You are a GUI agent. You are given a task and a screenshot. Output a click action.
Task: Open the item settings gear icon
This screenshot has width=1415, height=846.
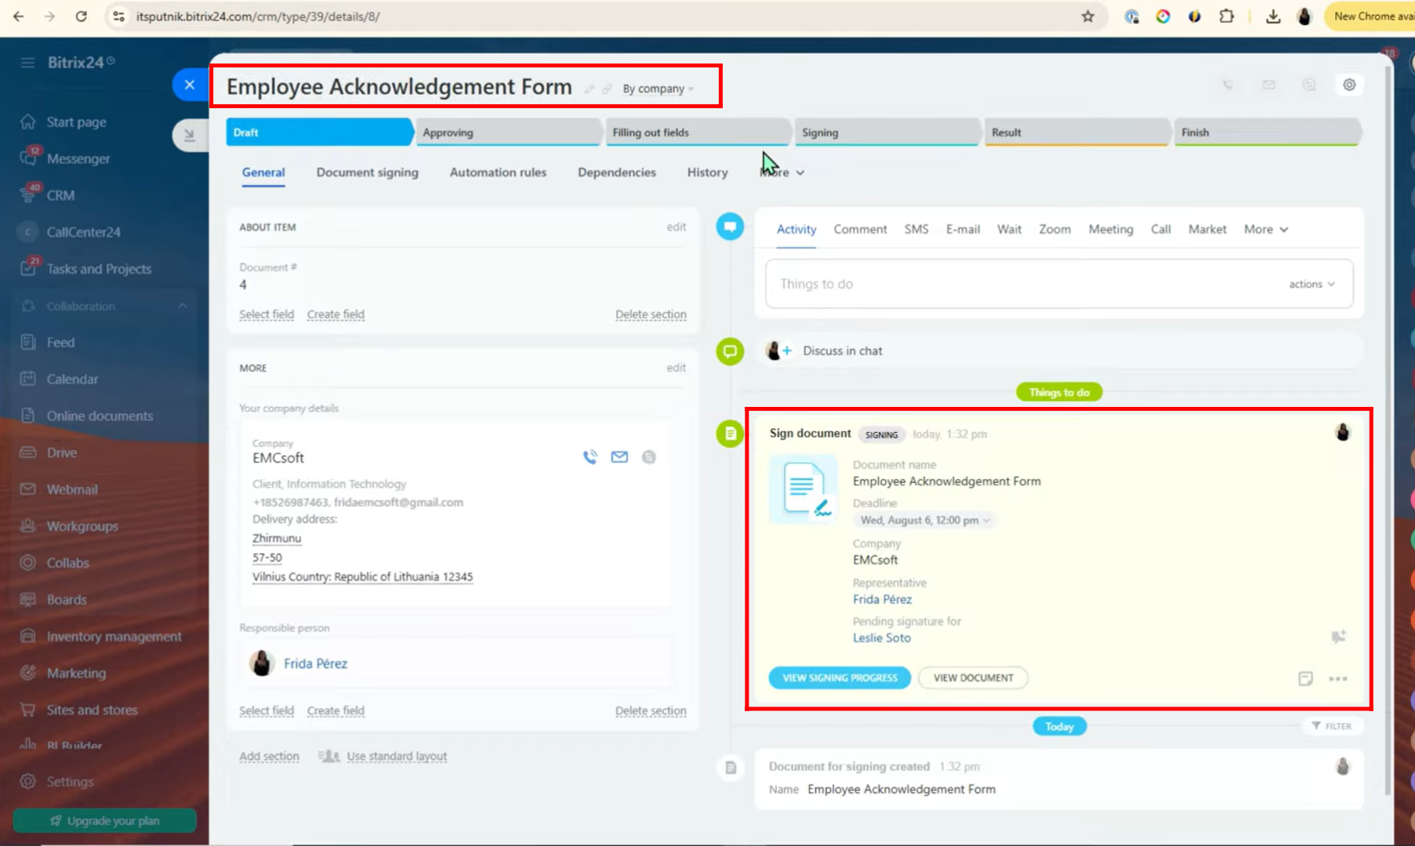tap(1349, 85)
